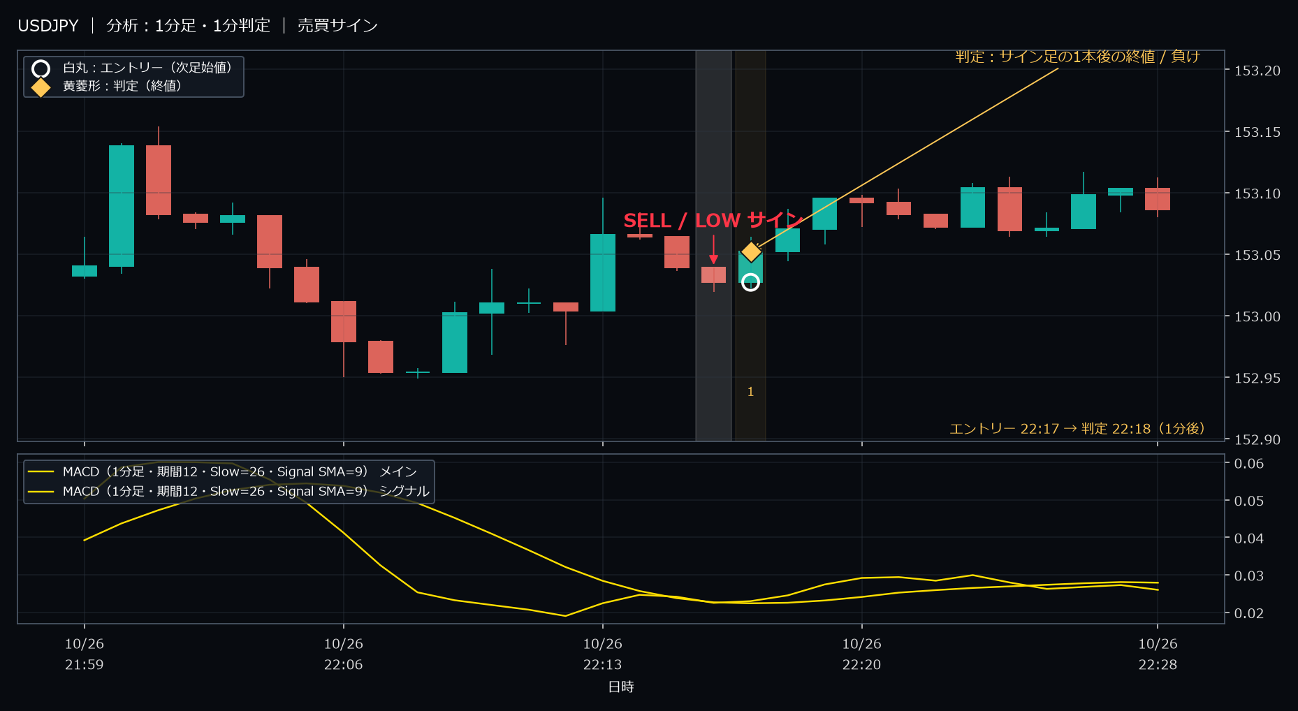Click the 152.95 price axis label
1298x711 pixels.
click(1257, 378)
